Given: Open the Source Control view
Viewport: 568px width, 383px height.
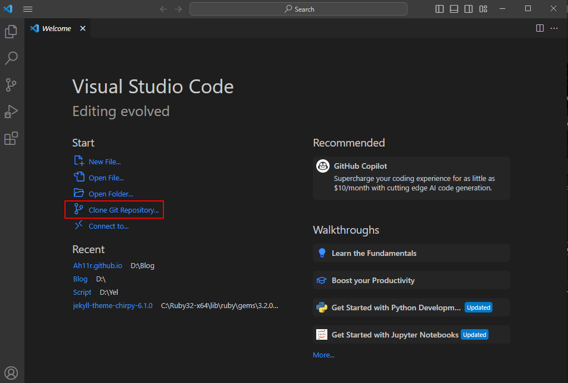Looking at the screenshot, I should [x=11, y=85].
